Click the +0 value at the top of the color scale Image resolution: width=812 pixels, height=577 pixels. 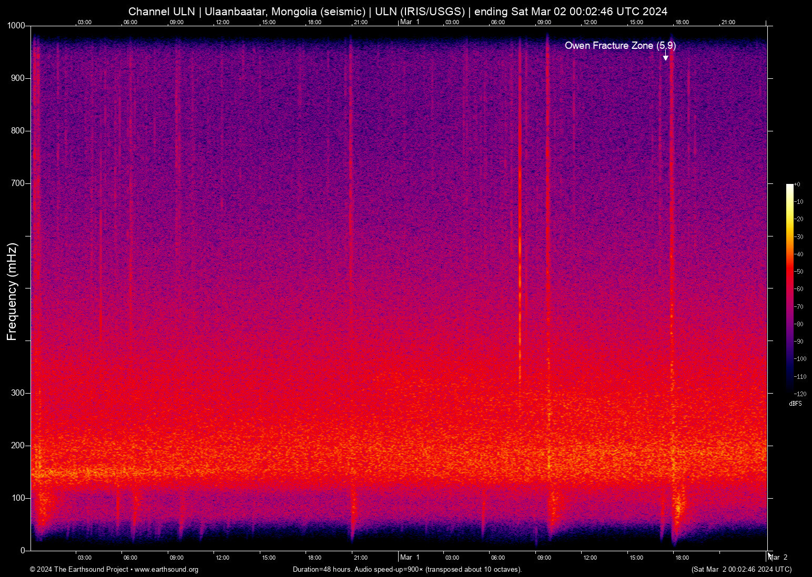pos(797,184)
